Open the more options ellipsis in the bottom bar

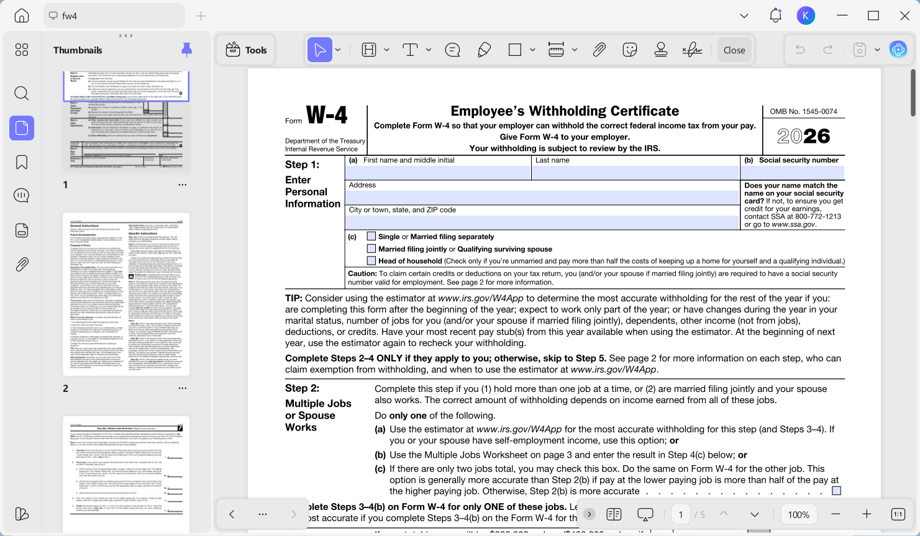point(263,514)
